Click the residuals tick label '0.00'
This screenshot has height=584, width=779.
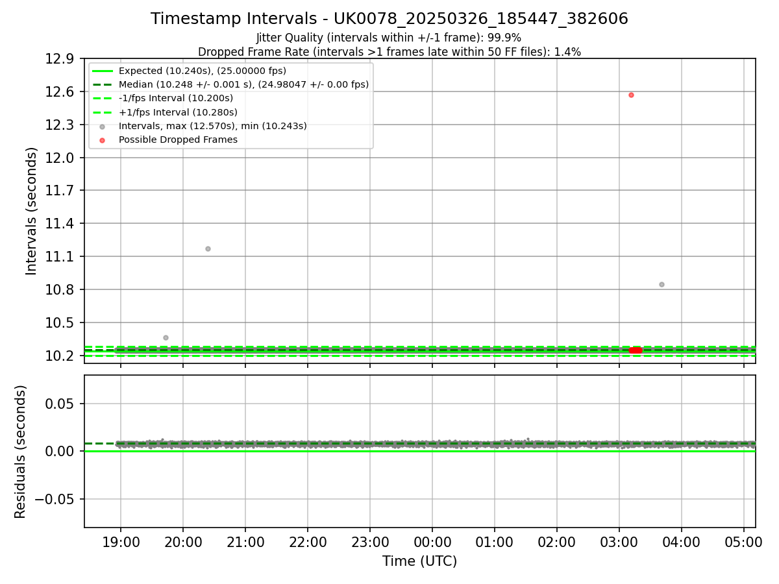61,452
